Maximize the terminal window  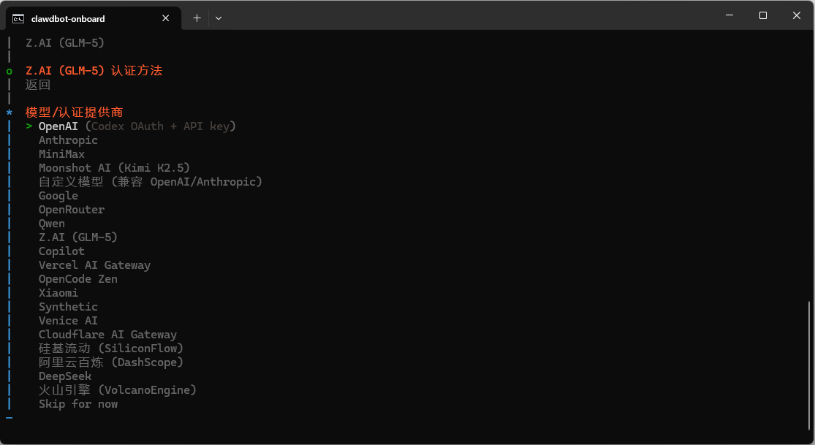click(763, 15)
